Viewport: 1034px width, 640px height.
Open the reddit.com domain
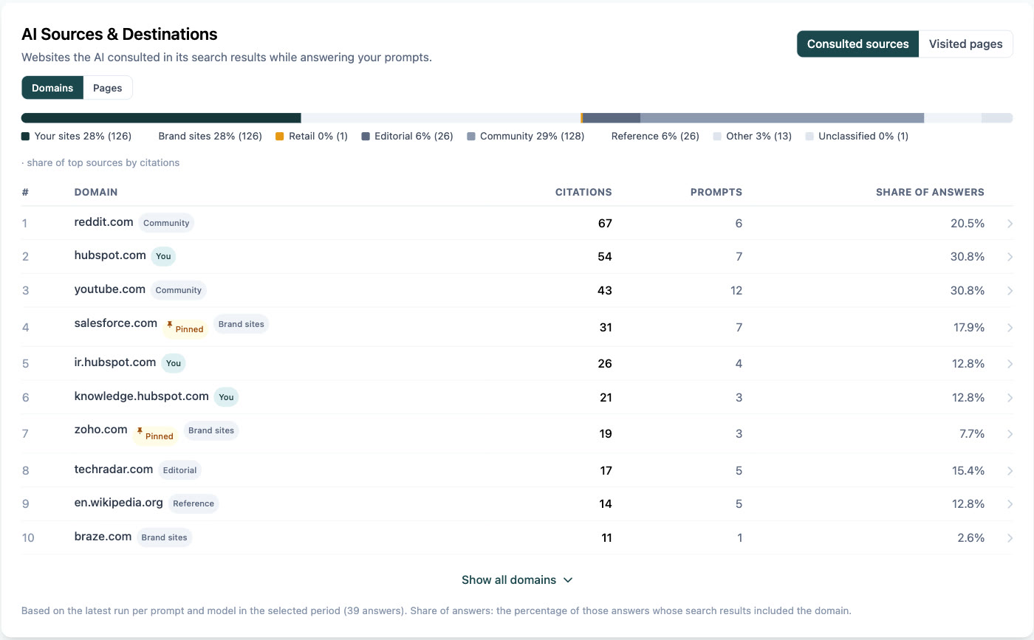click(104, 222)
